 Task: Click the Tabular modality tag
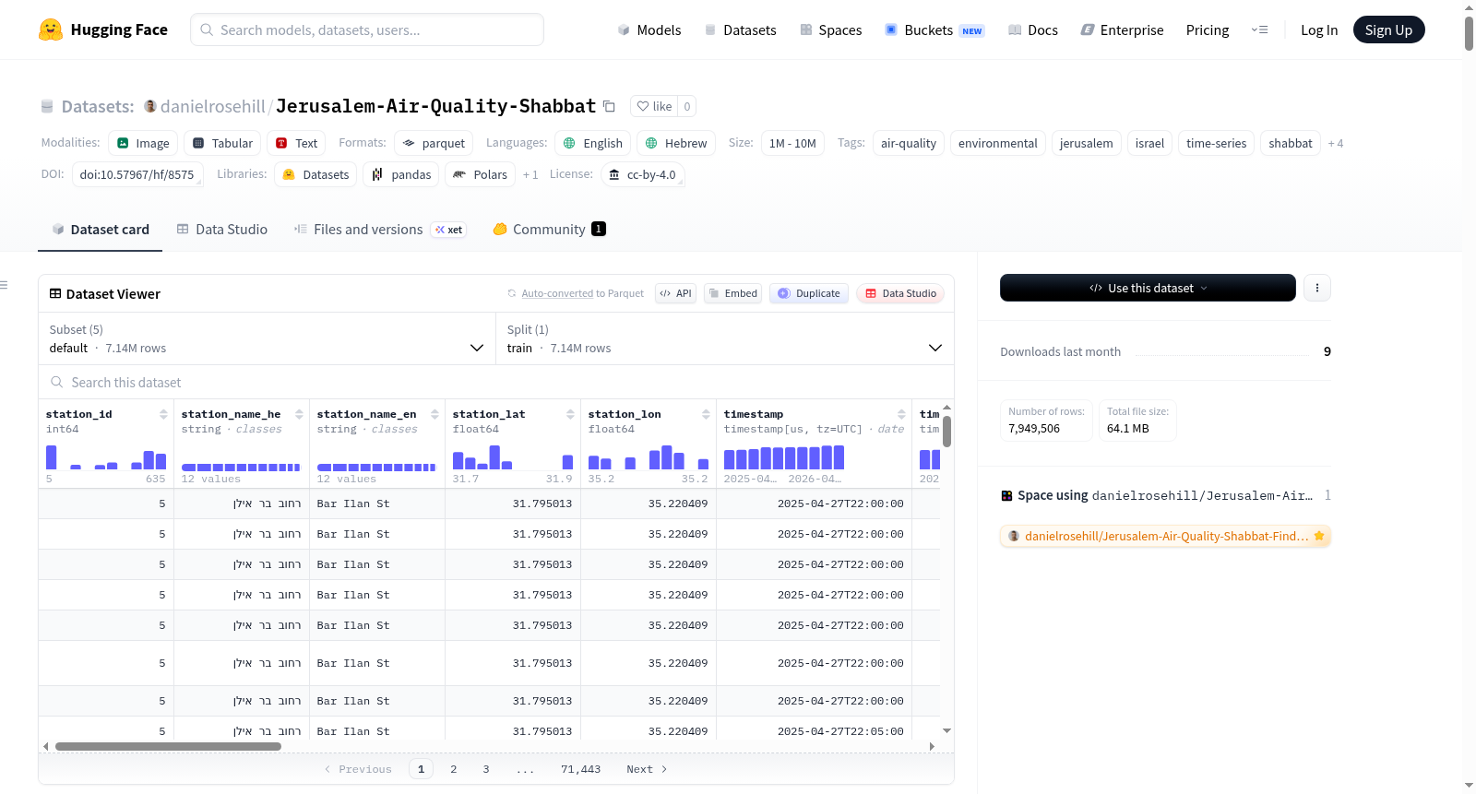(x=222, y=143)
